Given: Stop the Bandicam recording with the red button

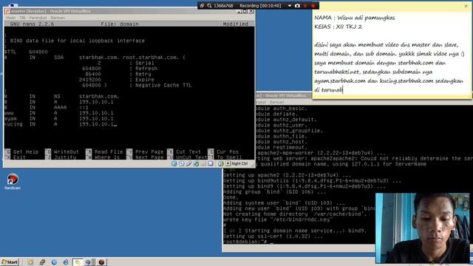Looking at the screenshot, I should 313,6.
